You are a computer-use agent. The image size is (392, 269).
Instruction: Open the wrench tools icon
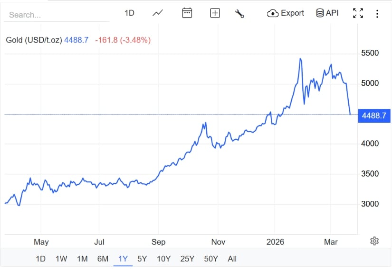239,13
